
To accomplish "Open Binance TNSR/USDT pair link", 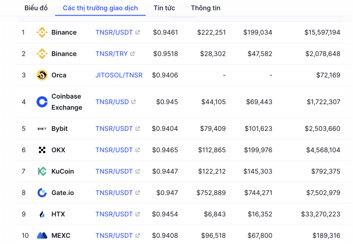I will pyautogui.click(x=114, y=32).
